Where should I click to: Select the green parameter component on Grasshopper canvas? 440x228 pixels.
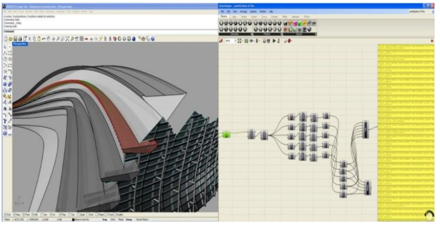click(x=227, y=134)
